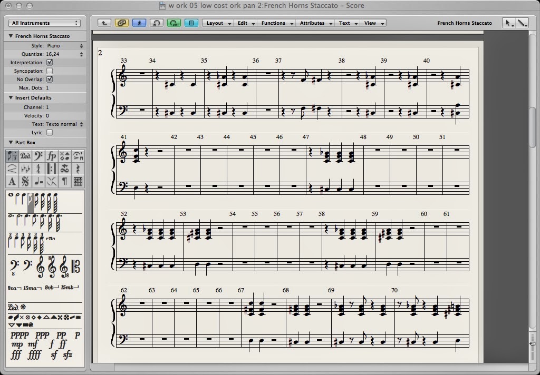Select the rests group button
This screenshot has height=375, width=540.
(78, 169)
